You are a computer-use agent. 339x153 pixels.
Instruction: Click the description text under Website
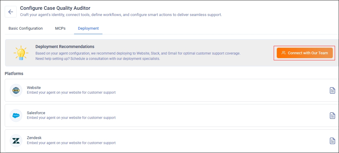(71, 93)
